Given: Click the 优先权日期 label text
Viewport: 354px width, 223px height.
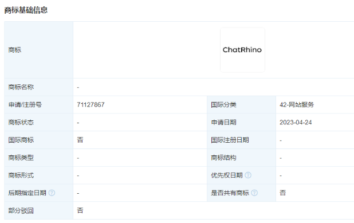Looking at the screenshot, I should (227, 175).
